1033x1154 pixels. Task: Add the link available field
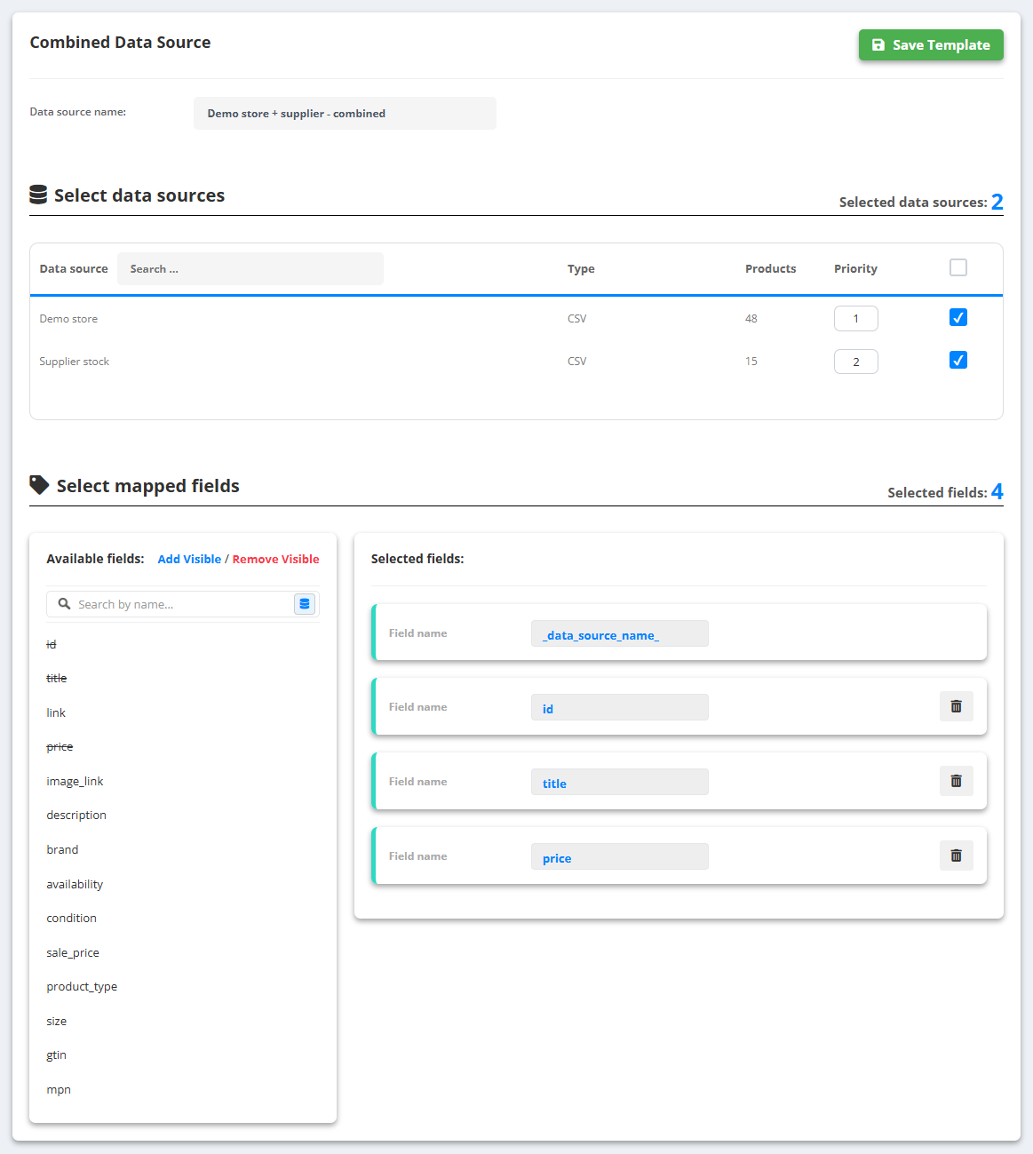point(56,712)
